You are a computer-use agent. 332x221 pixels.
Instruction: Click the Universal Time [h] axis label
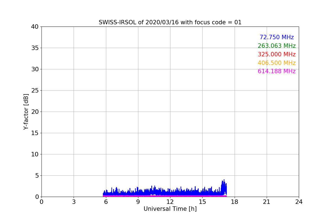click(x=170, y=209)
